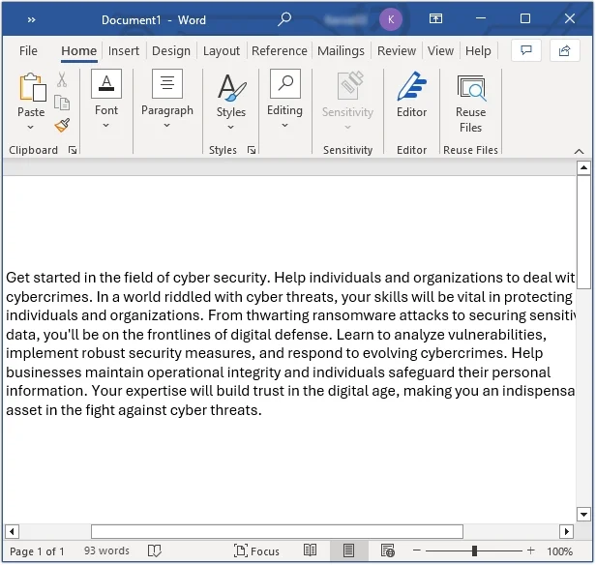Image resolution: width=596 pixels, height=565 pixels.
Task: Expand the Font dropdown chevron
Action: click(x=106, y=126)
